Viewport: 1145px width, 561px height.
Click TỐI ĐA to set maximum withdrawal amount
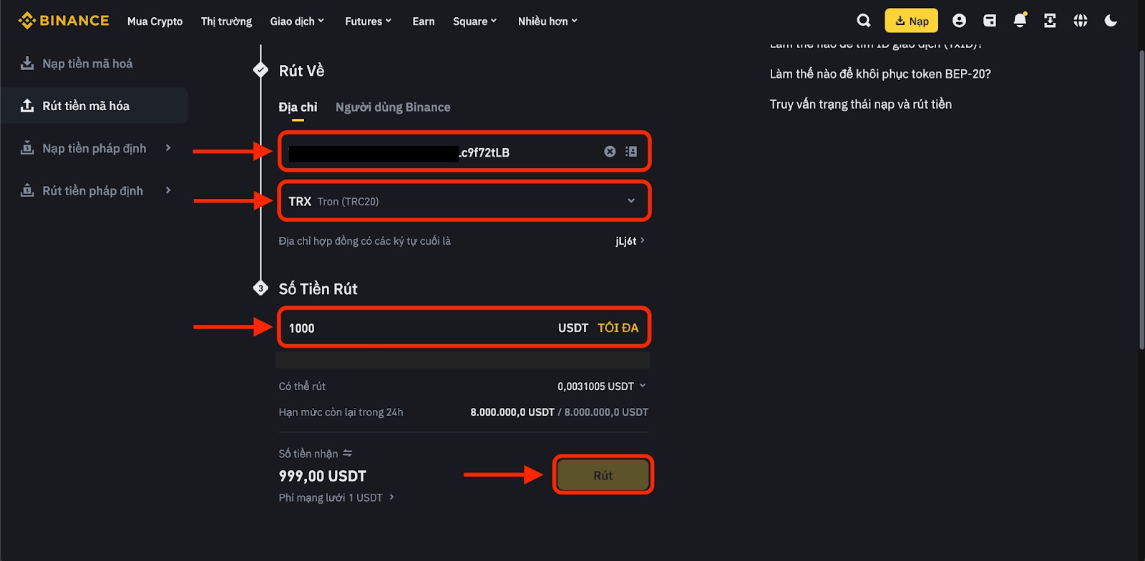(618, 327)
